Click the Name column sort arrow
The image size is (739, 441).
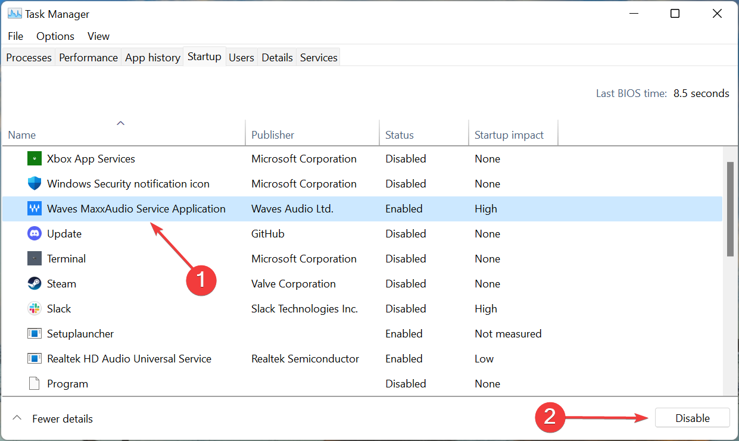pos(121,123)
